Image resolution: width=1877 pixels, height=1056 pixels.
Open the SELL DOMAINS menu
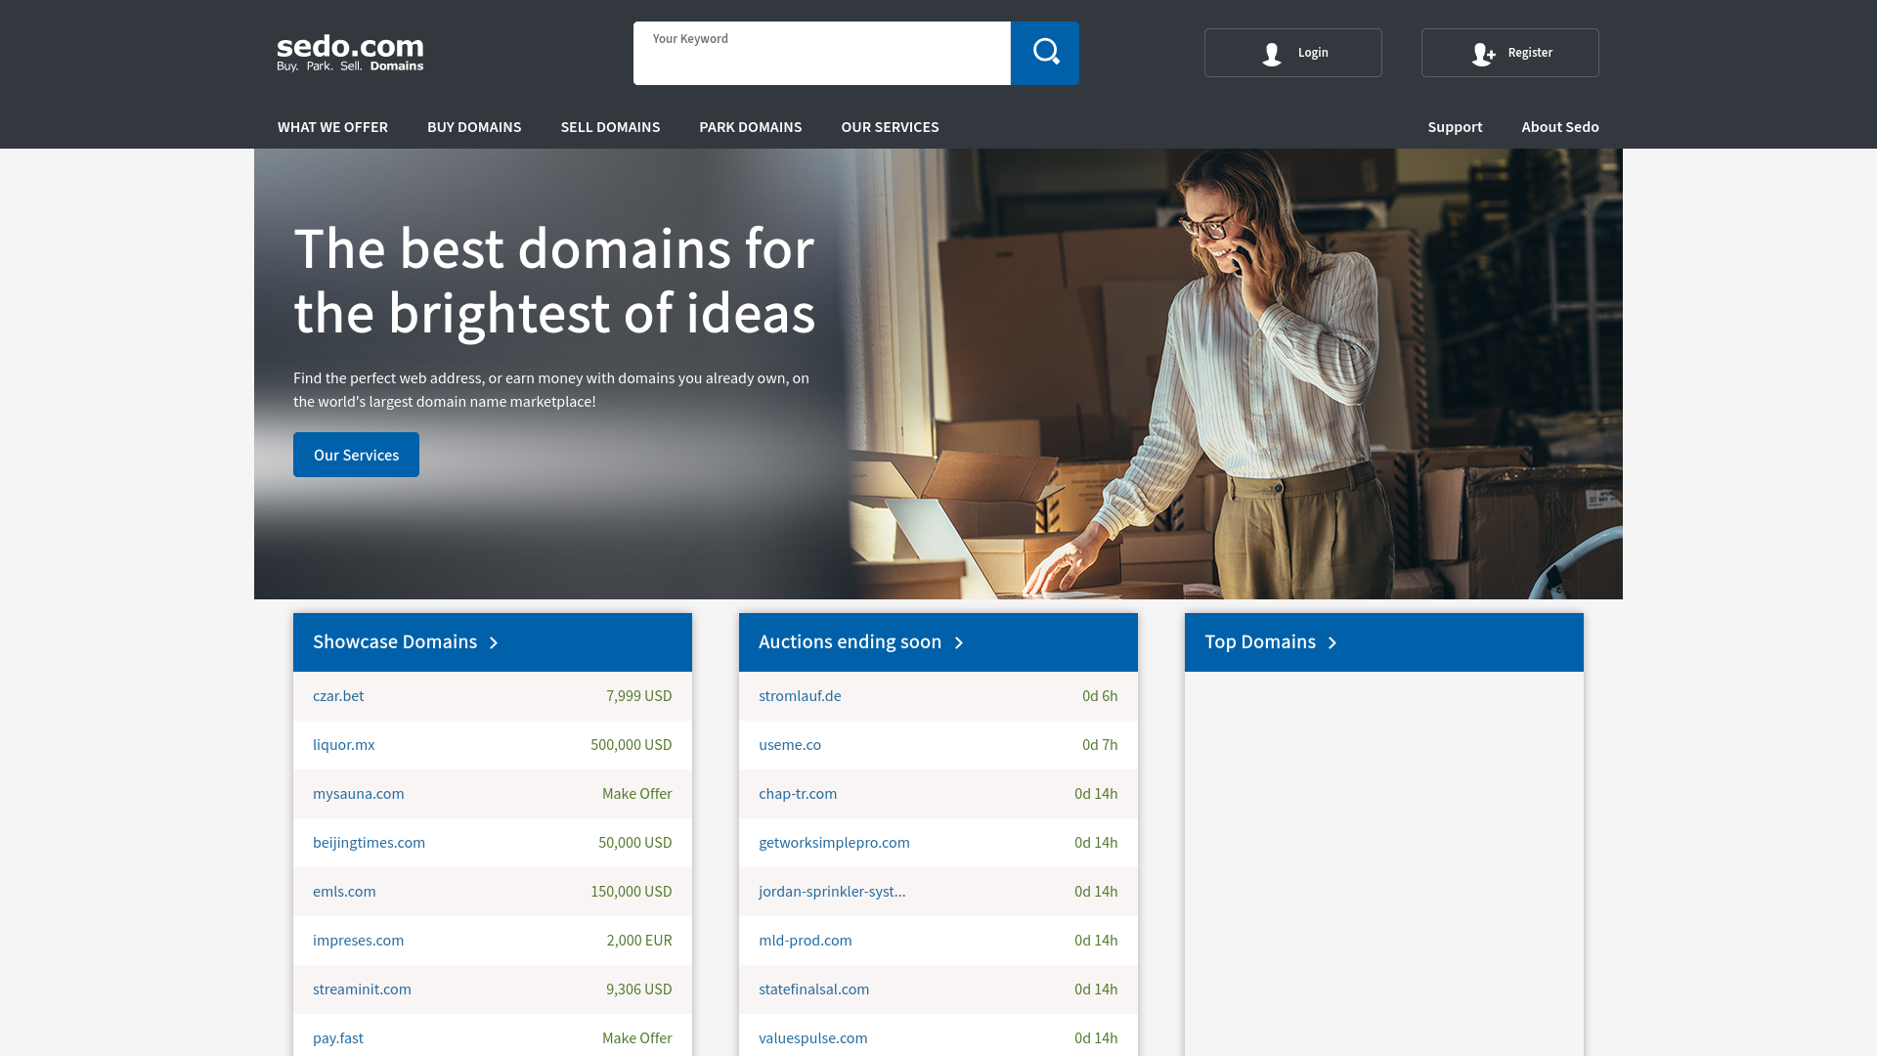(610, 127)
